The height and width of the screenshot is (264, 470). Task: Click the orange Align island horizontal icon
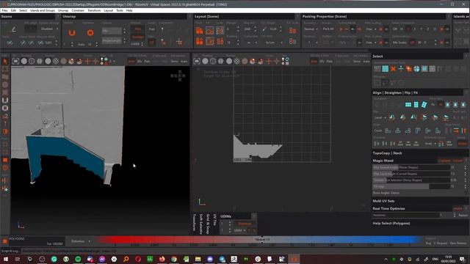pos(456,131)
